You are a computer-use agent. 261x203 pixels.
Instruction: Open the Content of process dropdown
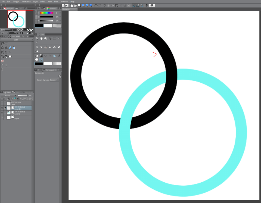(54, 80)
